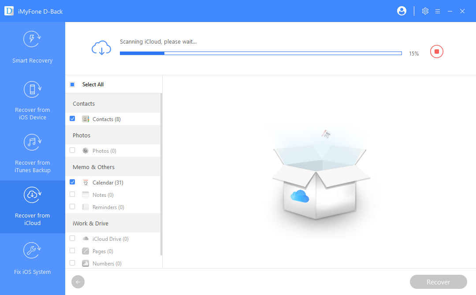Viewport: 476px width, 295px height.
Task: Select the Contacts (8) row label
Action: tap(107, 119)
